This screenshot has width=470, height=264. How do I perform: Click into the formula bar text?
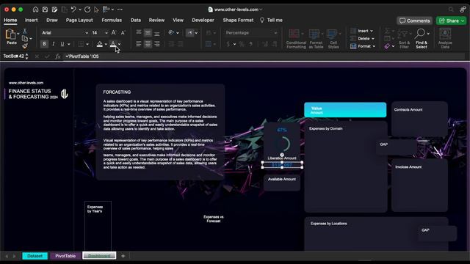[264, 56]
